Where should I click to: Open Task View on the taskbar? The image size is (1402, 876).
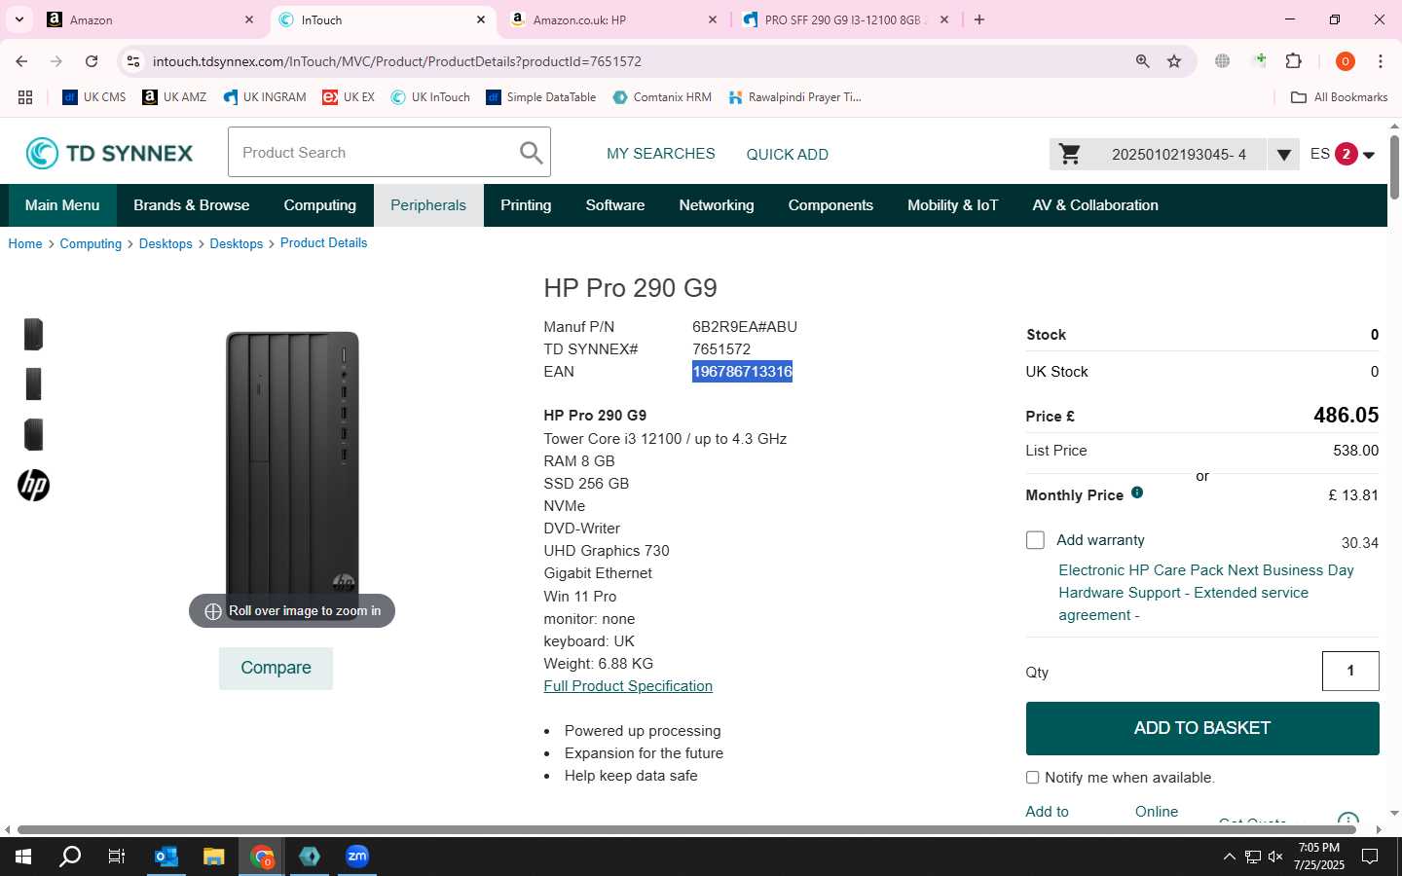pyautogui.click(x=117, y=857)
